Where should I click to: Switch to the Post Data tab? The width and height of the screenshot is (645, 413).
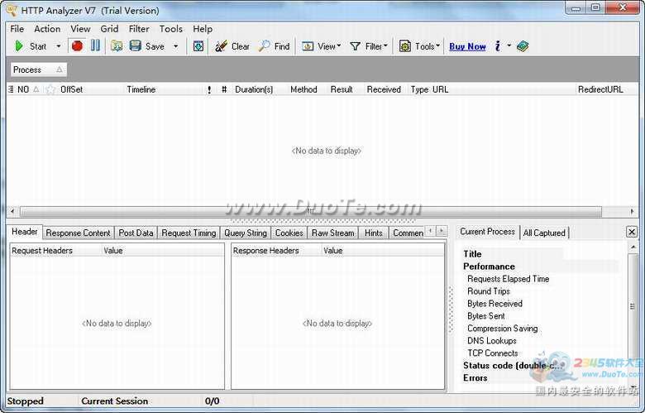click(x=136, y=233)
